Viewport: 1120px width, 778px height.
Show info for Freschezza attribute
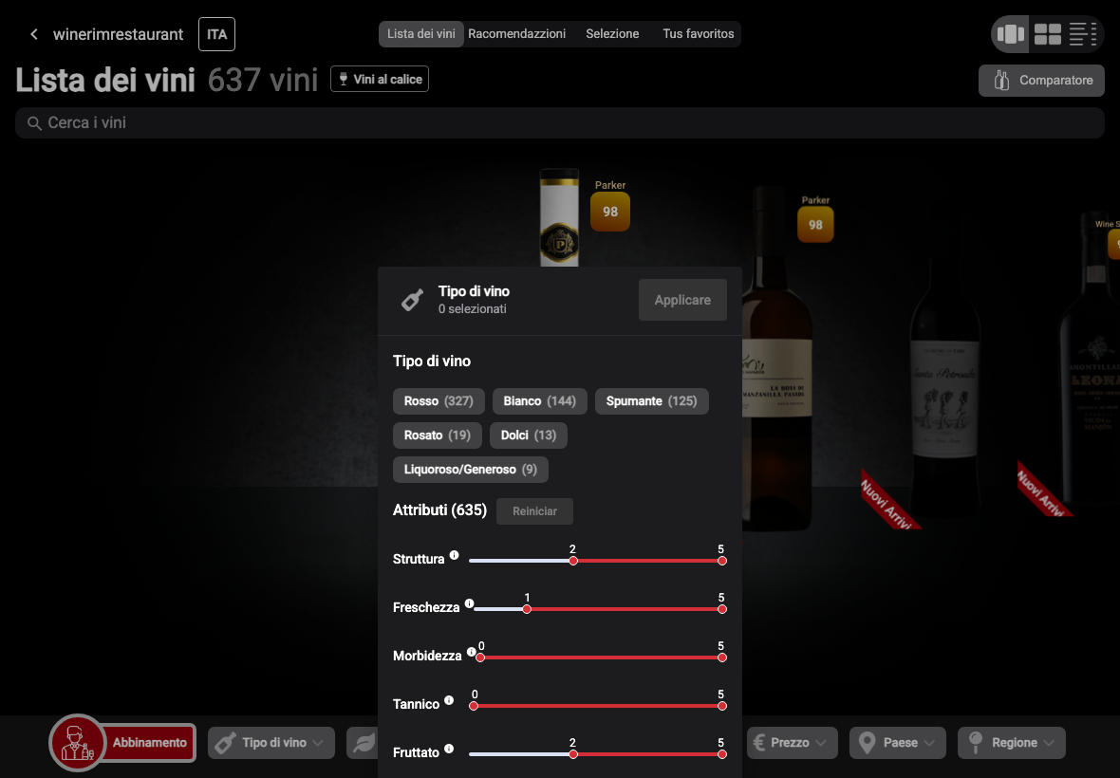pyautogui.click(x=469, y=603)
